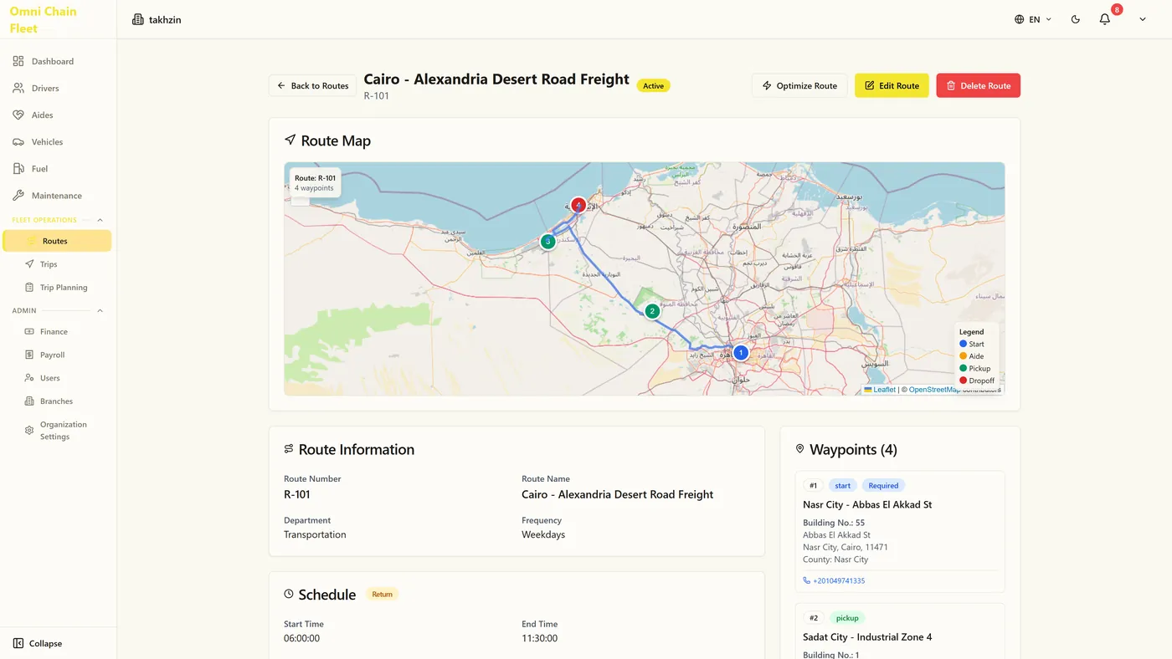This screenshot has height=659, width=1172.
Task: Select Routes in the sidebar
Action: pos(57,241)
